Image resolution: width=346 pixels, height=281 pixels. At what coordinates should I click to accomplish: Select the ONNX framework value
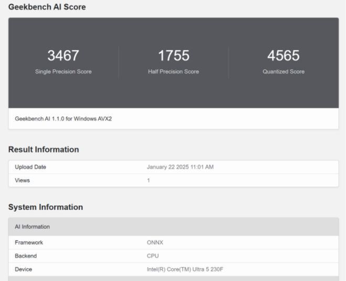click(154, 243)
